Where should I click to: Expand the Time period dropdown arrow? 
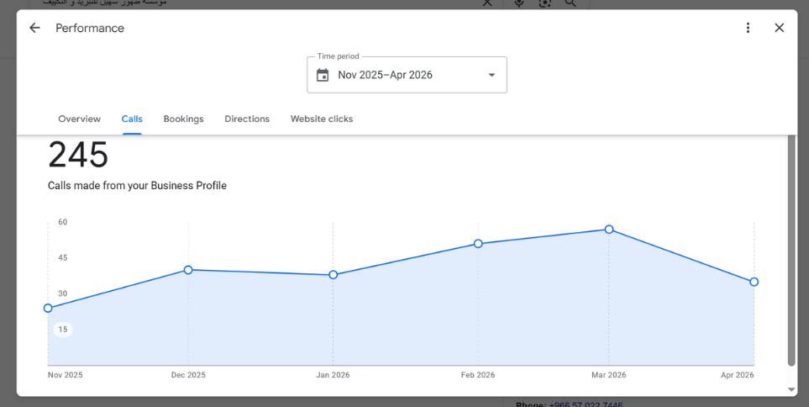click(491, 75)
